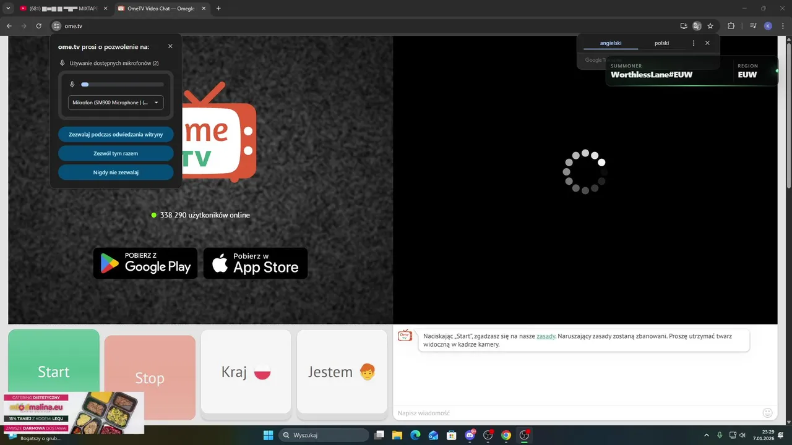Open the volume tray icon

(742, 435)
